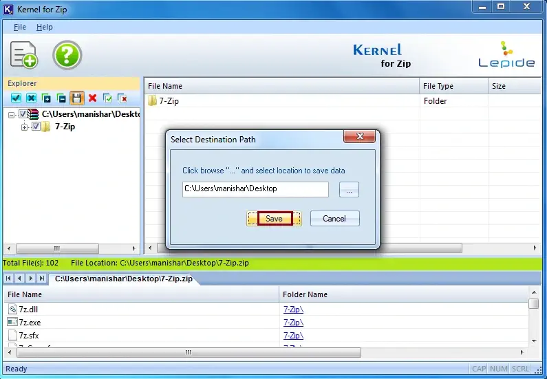
Task: Open help via green question mark icon
Action: tap(67, 55)
